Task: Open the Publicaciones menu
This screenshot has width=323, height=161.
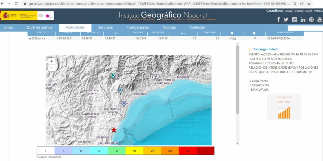Action: click(137, 27)
